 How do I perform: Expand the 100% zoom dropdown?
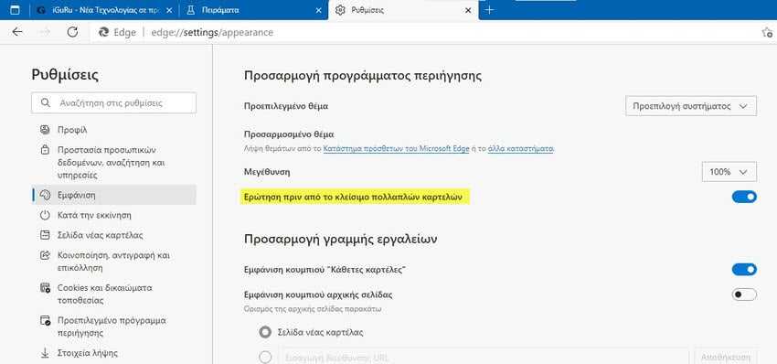[729, 172]
